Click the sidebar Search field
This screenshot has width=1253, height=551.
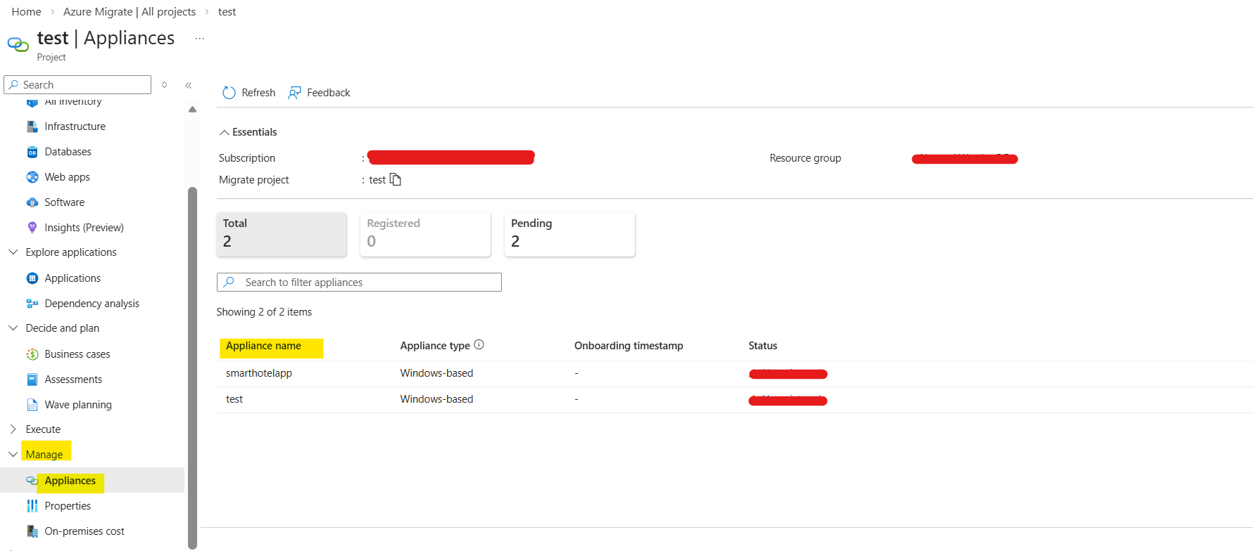click(x=77, y=84)
